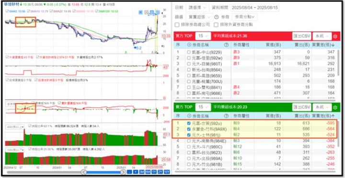Open the 系統 dropdown in green seller header
The width and height of the screenshot is (345, 178).
click(322, 107)
